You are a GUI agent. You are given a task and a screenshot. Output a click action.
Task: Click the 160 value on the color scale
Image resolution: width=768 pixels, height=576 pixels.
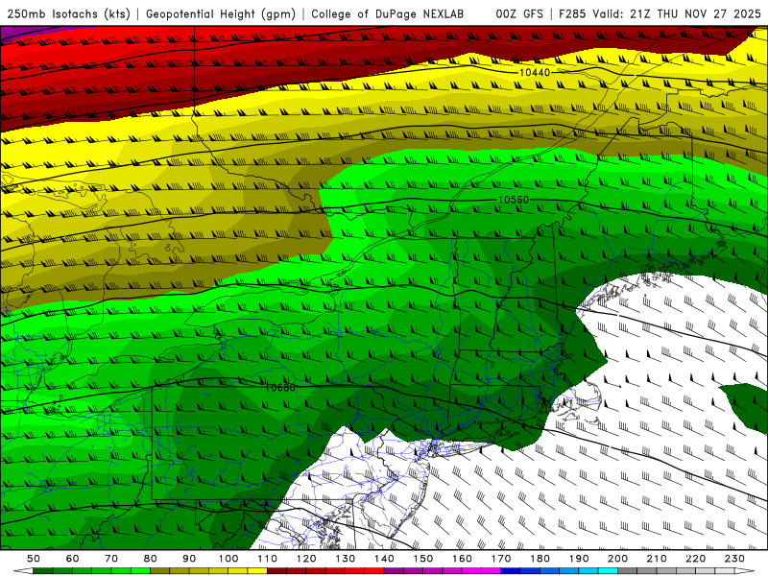(462, 559)
